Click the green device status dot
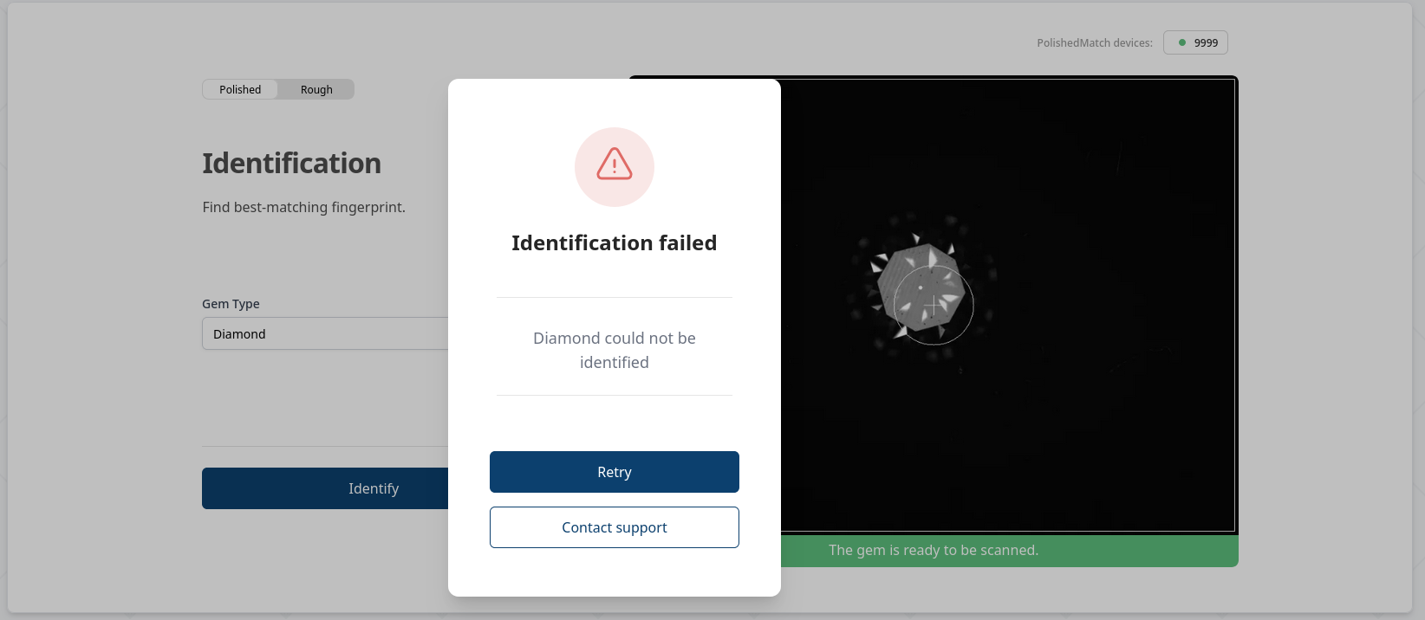Viewport: 1425px width, 620px height. tap(1182, 42)
